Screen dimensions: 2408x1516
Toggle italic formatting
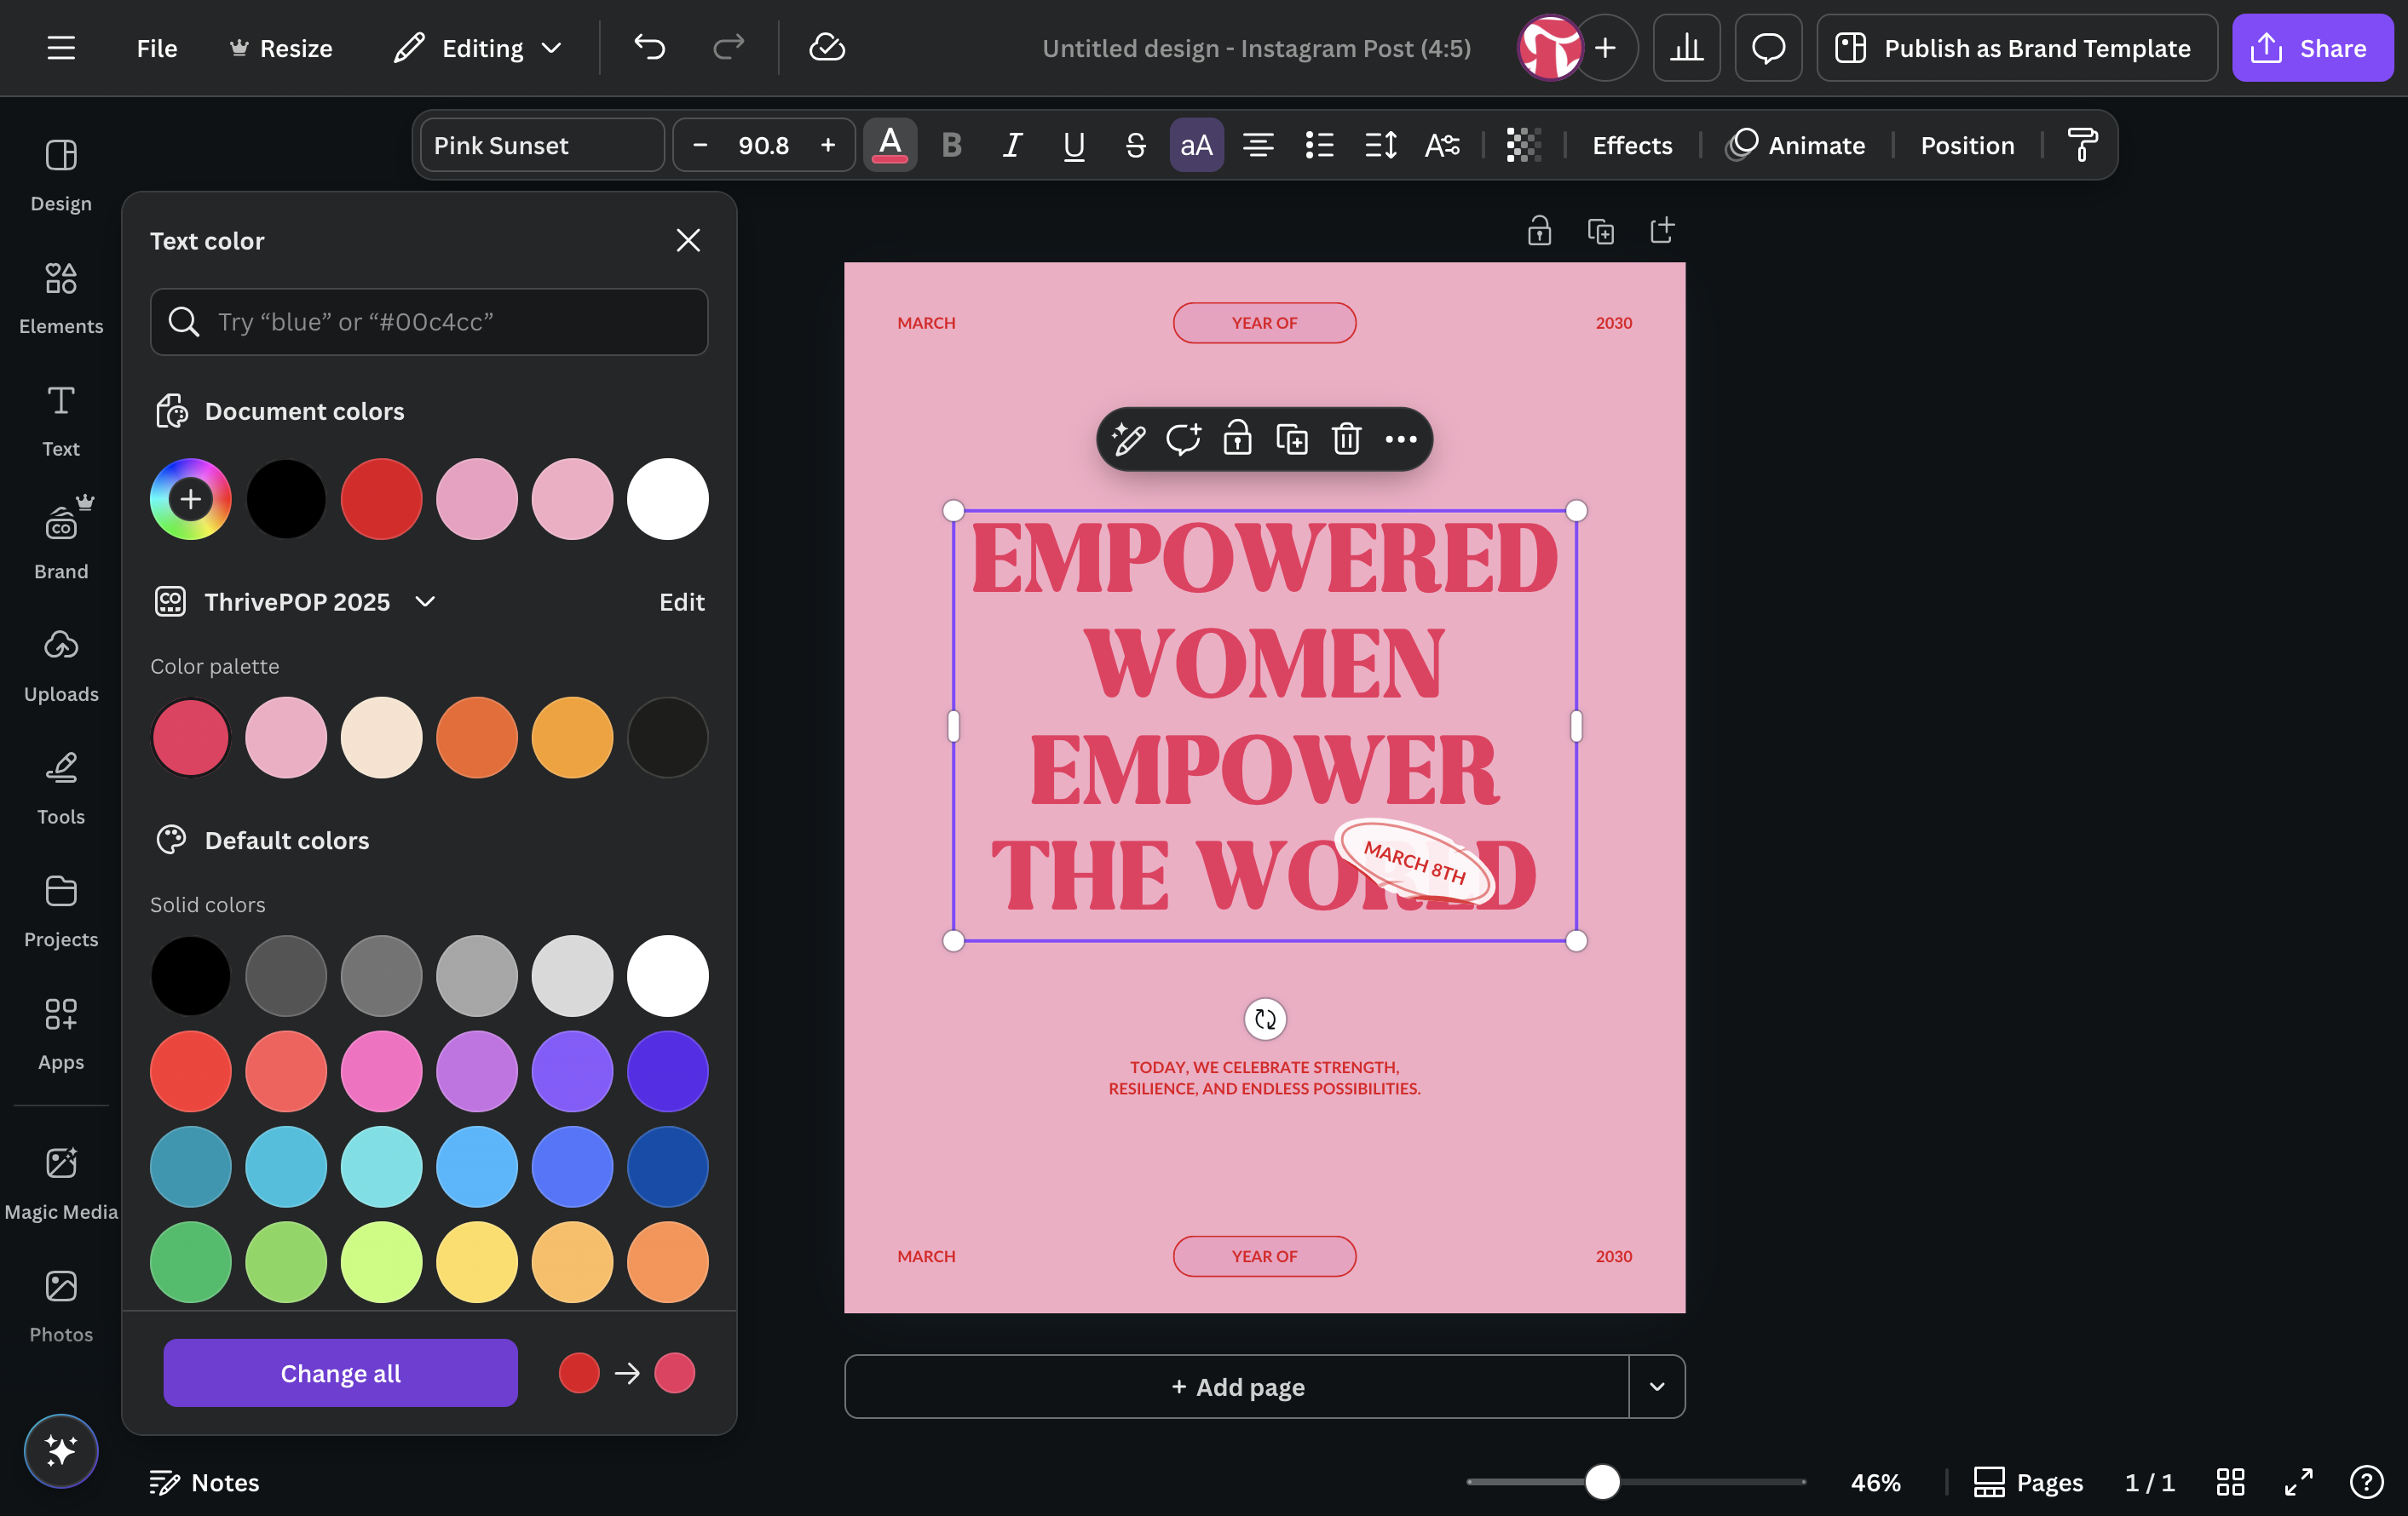(1012, 145)
